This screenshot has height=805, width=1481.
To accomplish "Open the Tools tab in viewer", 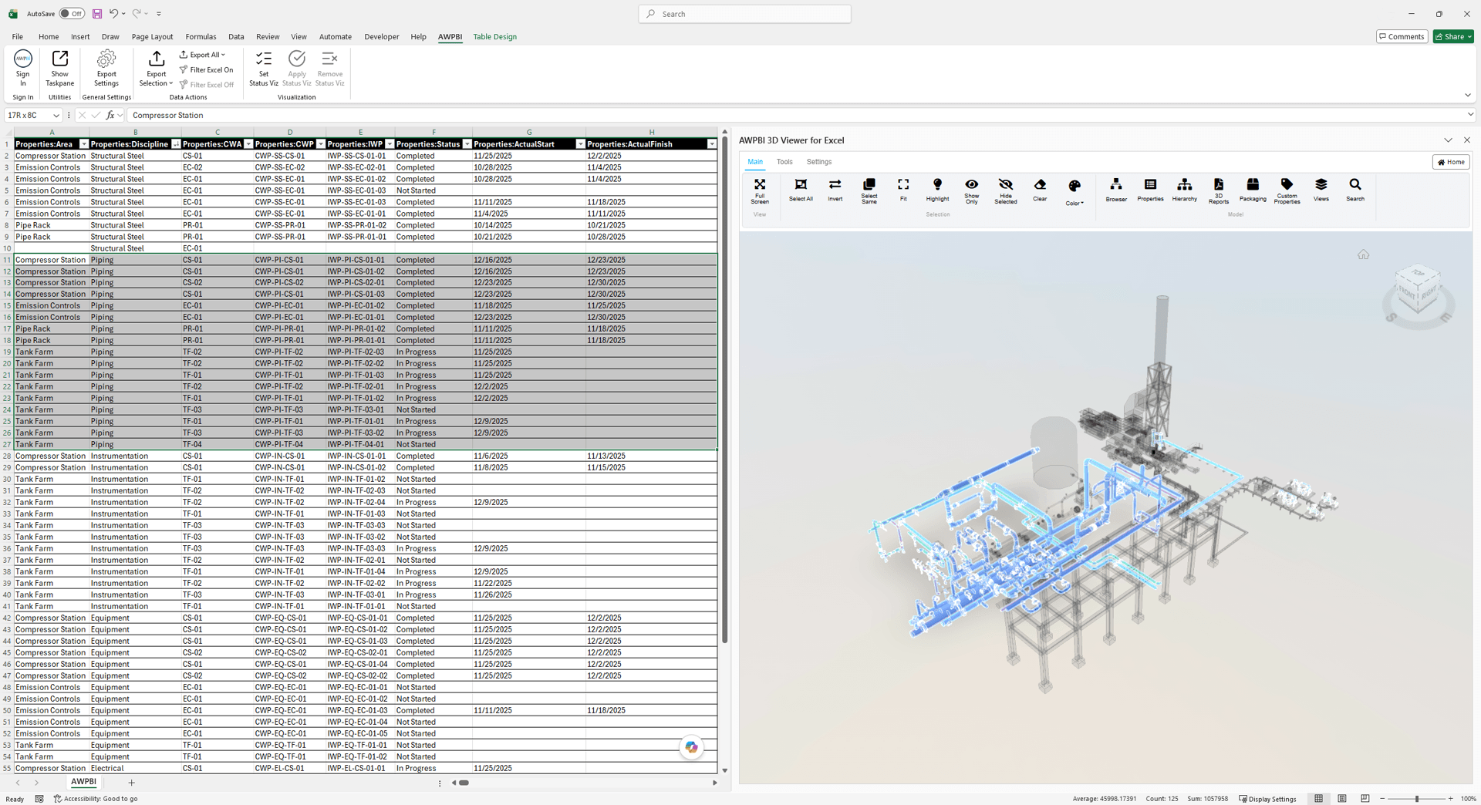I will pyautogui.click(x=784, y=162).
